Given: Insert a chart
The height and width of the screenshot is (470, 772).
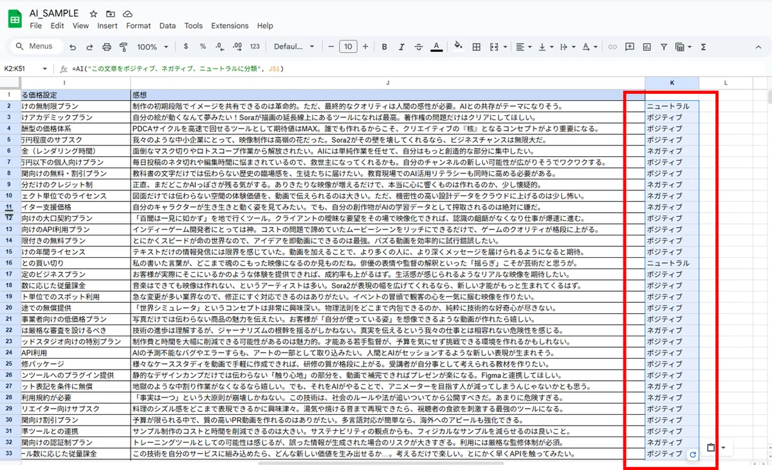Looking at the screenshot, I should pyautogui.click(x=647, y=47).
